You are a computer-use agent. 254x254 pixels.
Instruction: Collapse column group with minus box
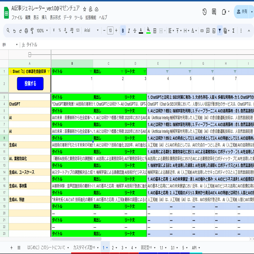click(x=30, y=55)
